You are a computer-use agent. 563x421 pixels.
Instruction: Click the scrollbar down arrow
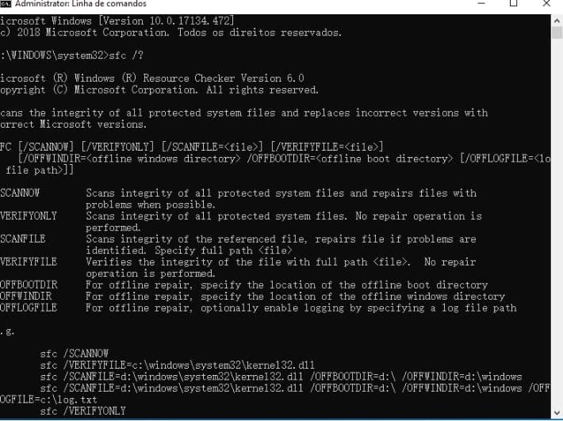[557, 413]
